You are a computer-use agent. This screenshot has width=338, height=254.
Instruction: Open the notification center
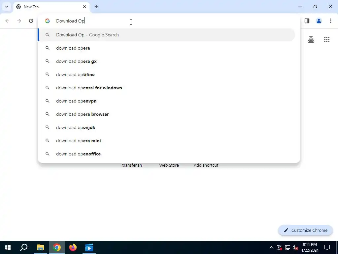point(327,247)
